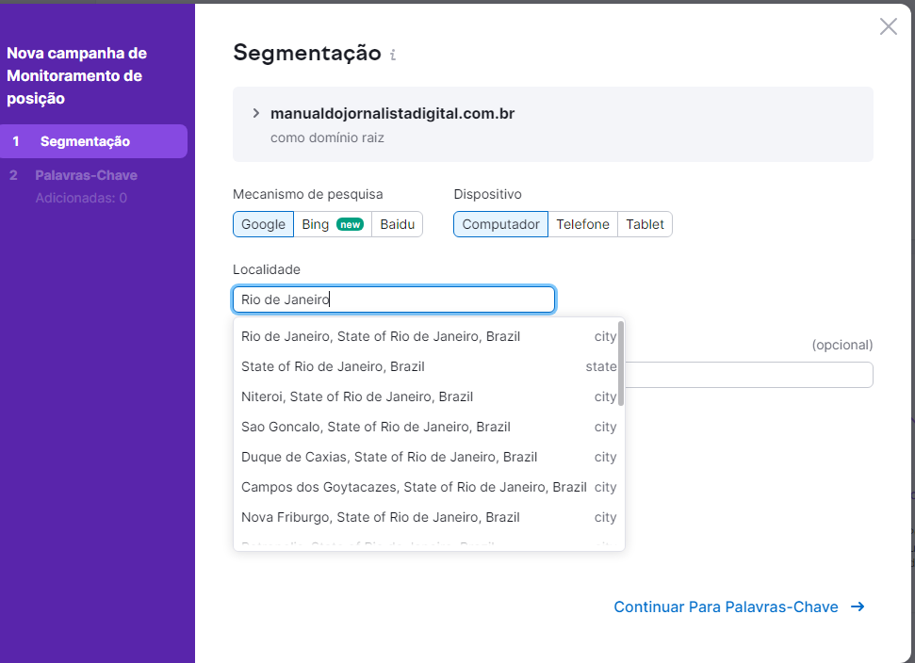This screenshot has height=663, width=915.
Task: Select Sao Goncalo from location list
Action: (x=376, y=427)
